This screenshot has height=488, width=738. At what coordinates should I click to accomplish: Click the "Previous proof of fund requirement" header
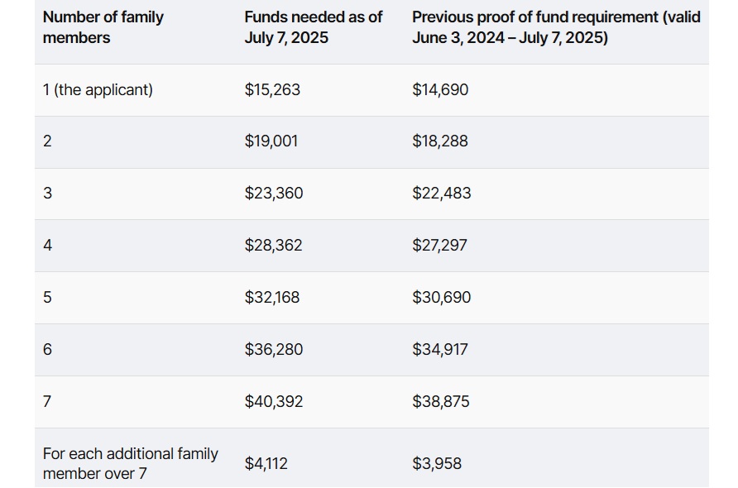[x=556, y=27]
